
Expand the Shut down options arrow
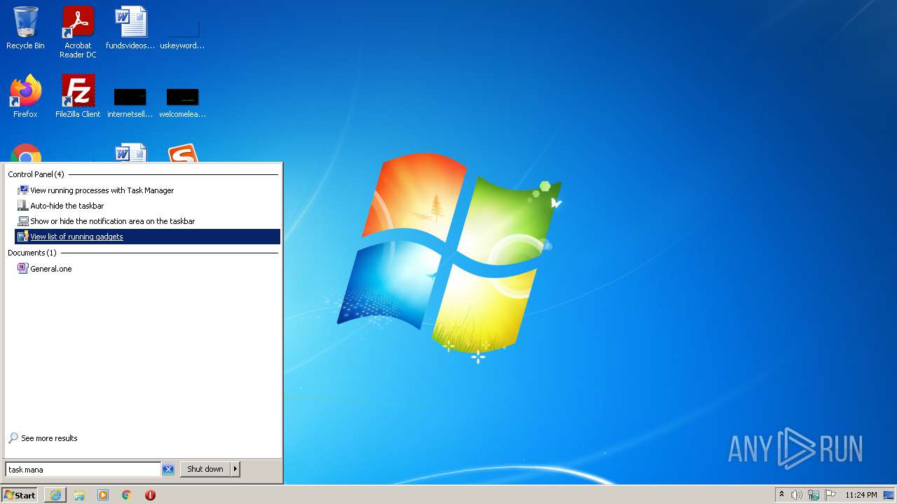point(235,469)
